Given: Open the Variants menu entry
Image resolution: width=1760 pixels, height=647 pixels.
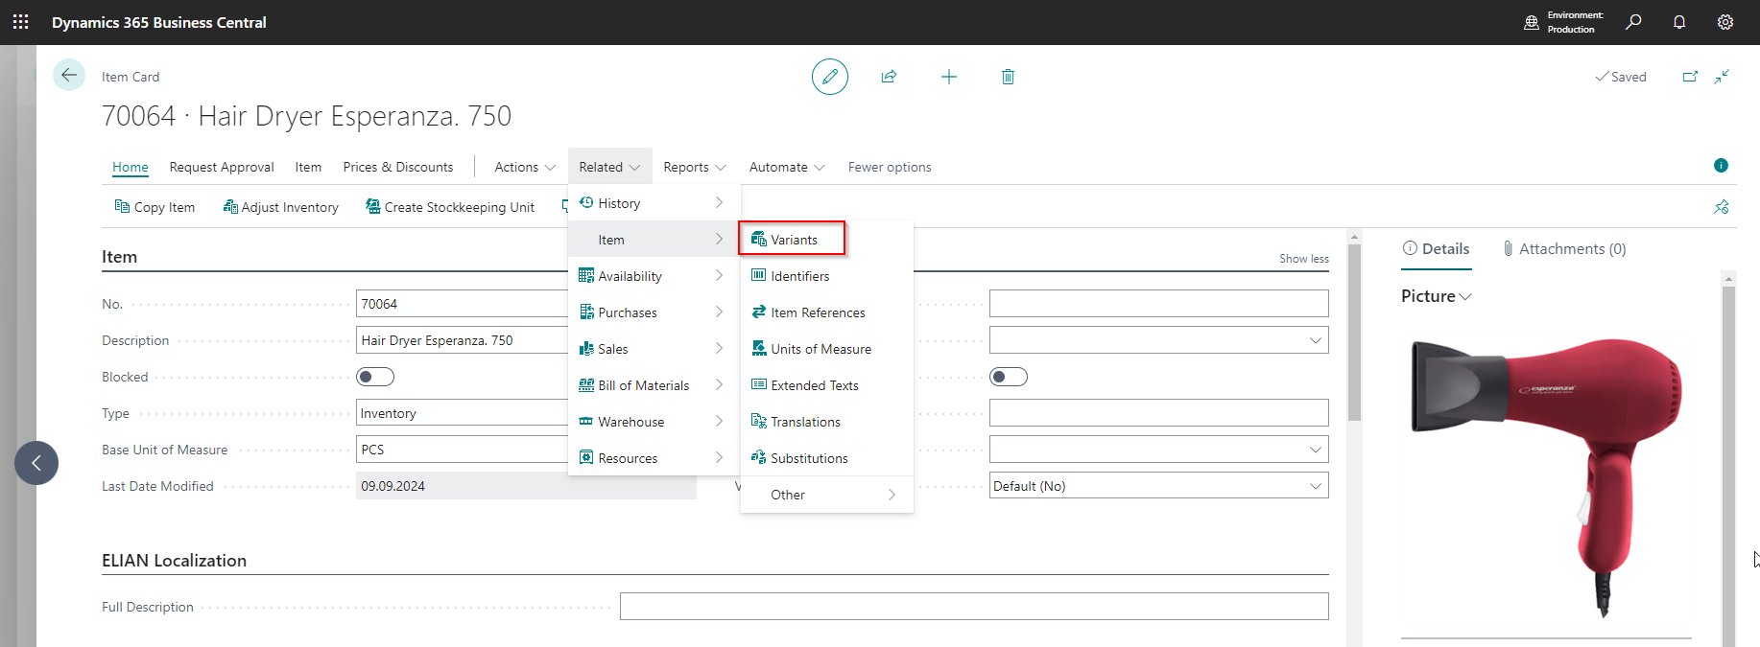Looking at the screenshot, I should click(792, 240).
